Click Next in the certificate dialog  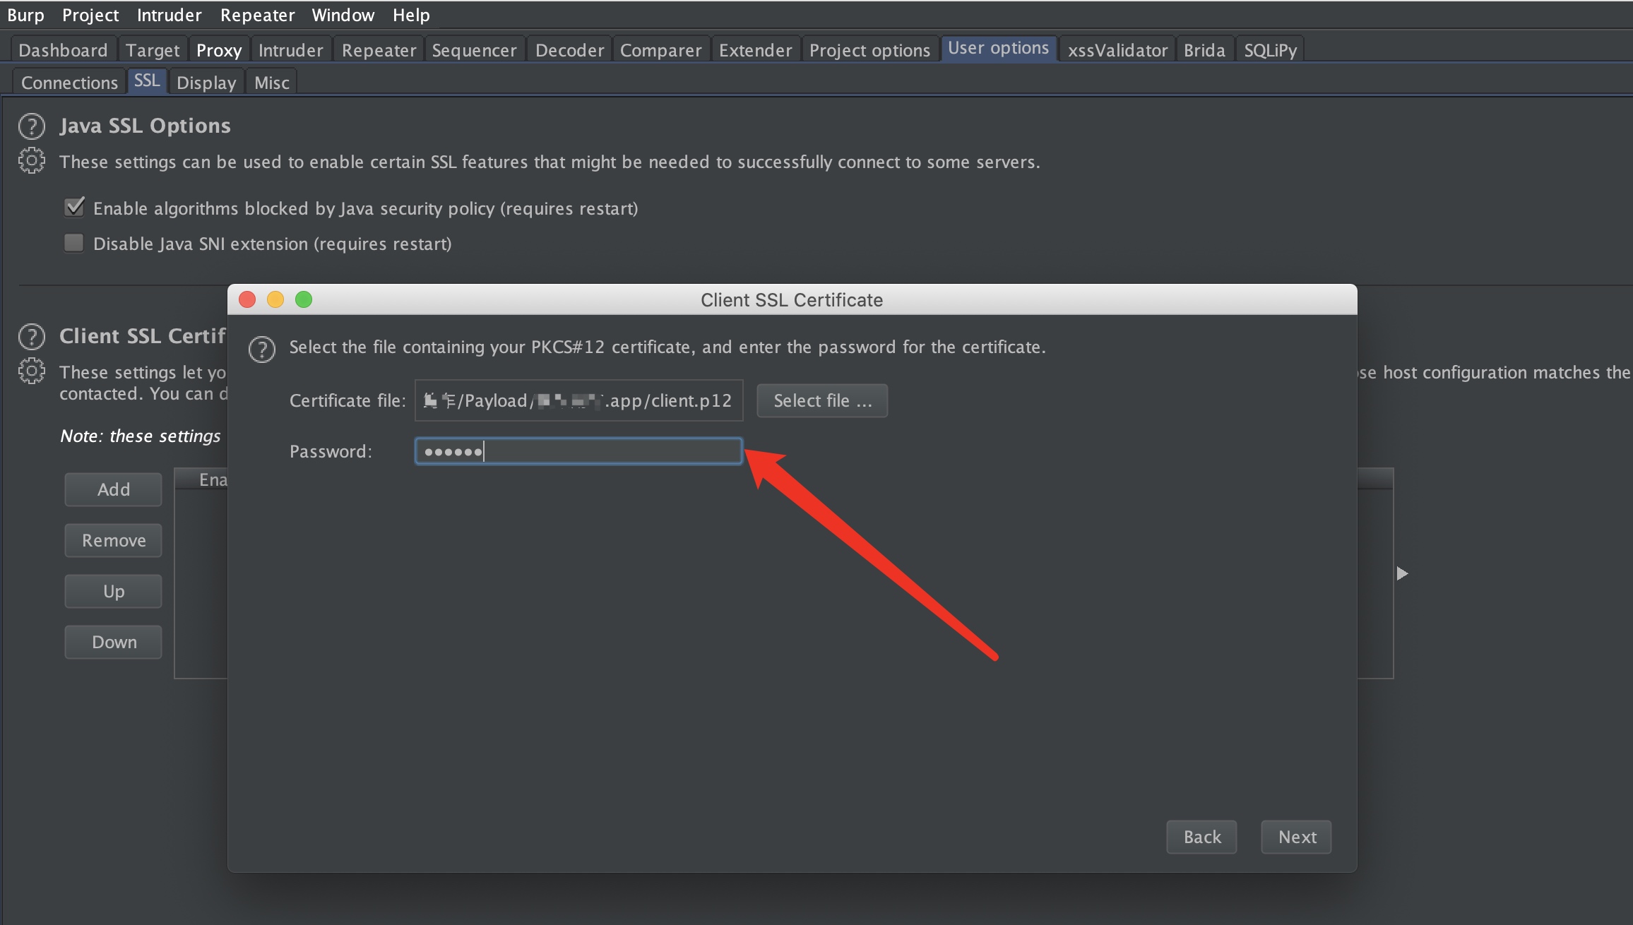pos(1297,837)
